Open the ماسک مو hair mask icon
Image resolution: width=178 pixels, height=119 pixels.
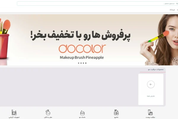click(82, 114)
